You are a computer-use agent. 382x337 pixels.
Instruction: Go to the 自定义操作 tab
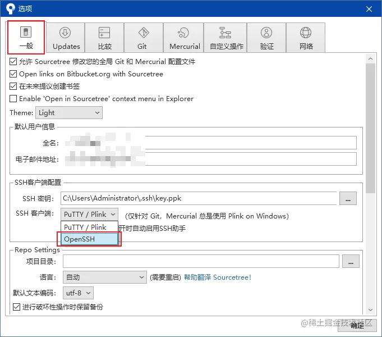click(x=225, y=38)
